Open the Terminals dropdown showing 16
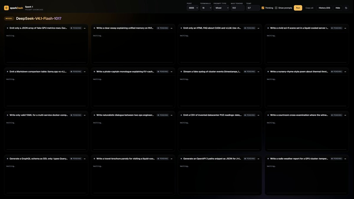 (x=206, y=8)
